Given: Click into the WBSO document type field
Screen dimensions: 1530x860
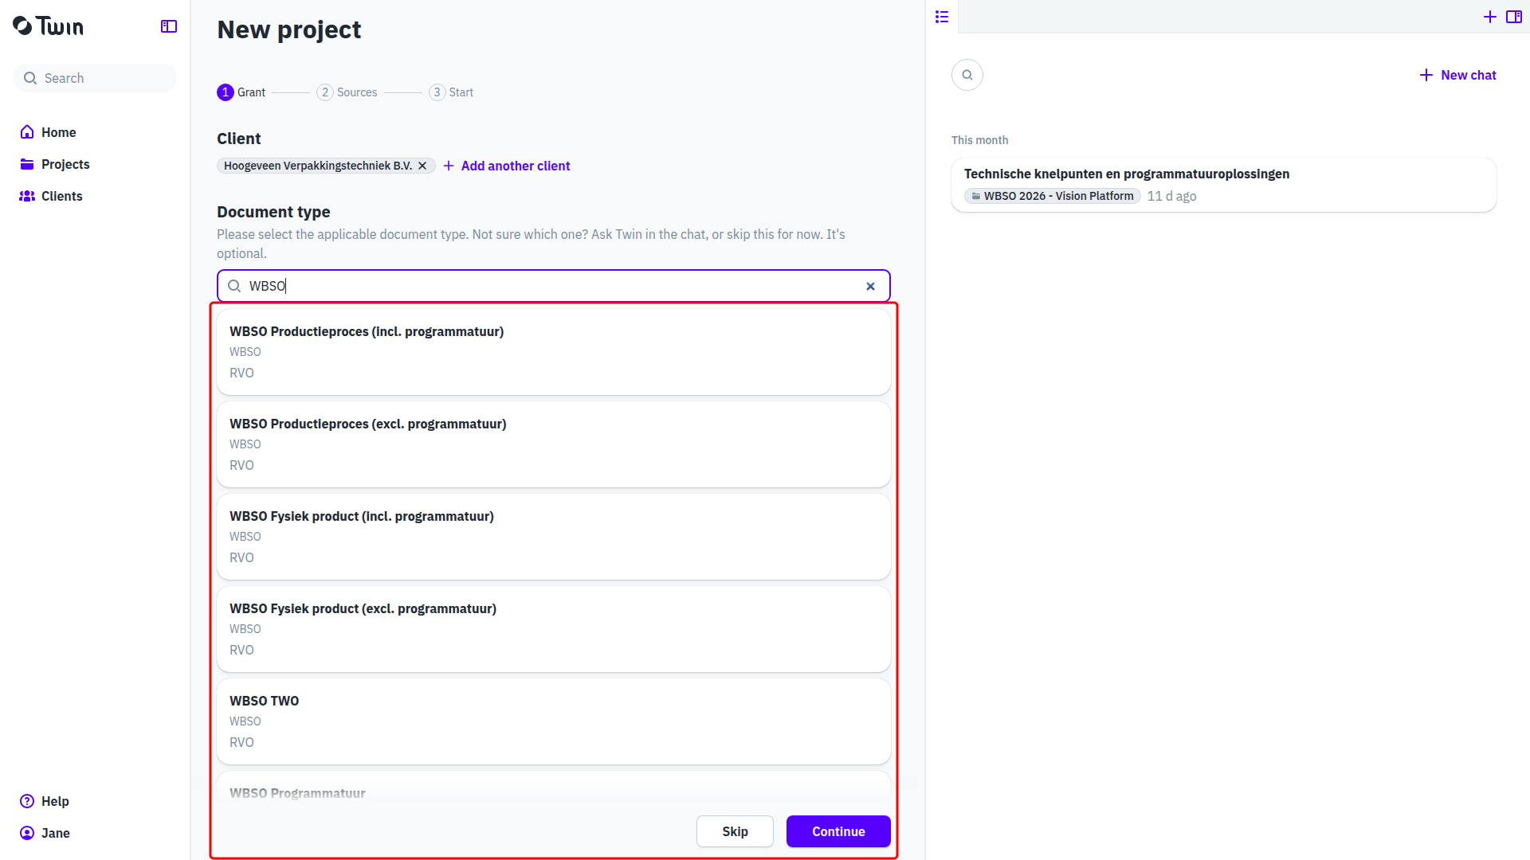Looking at the screenshot, I should tap(553, 286).
